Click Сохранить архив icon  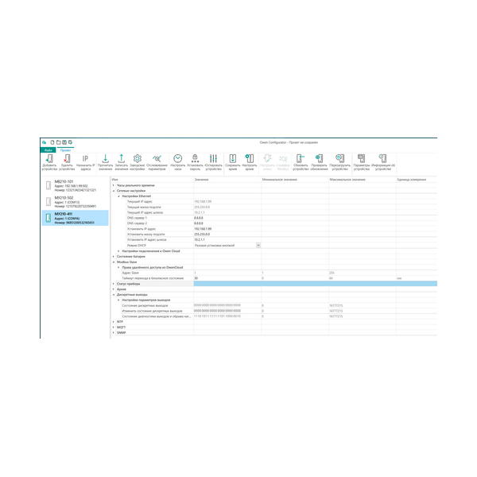[x=232, y=159]
